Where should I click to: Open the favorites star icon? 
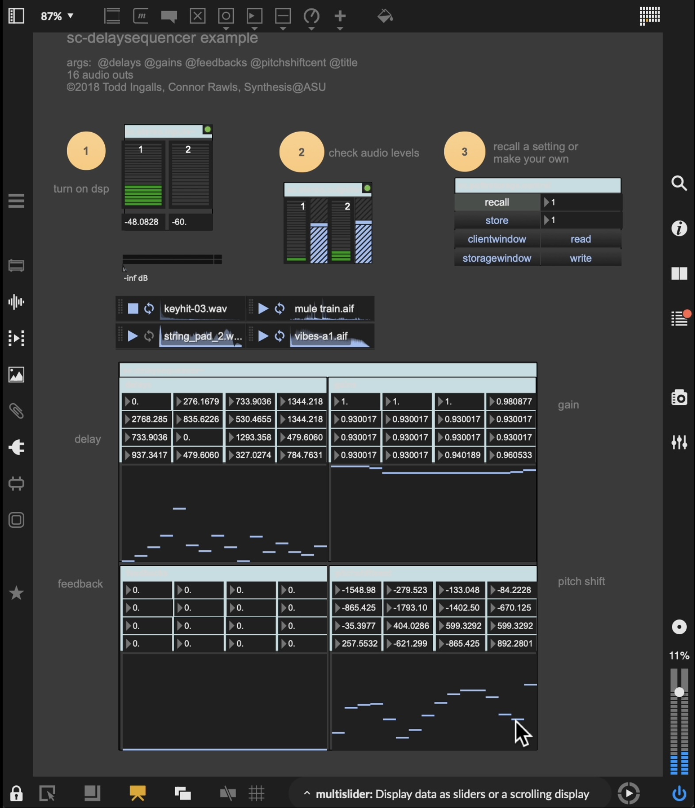coord(16,593)
